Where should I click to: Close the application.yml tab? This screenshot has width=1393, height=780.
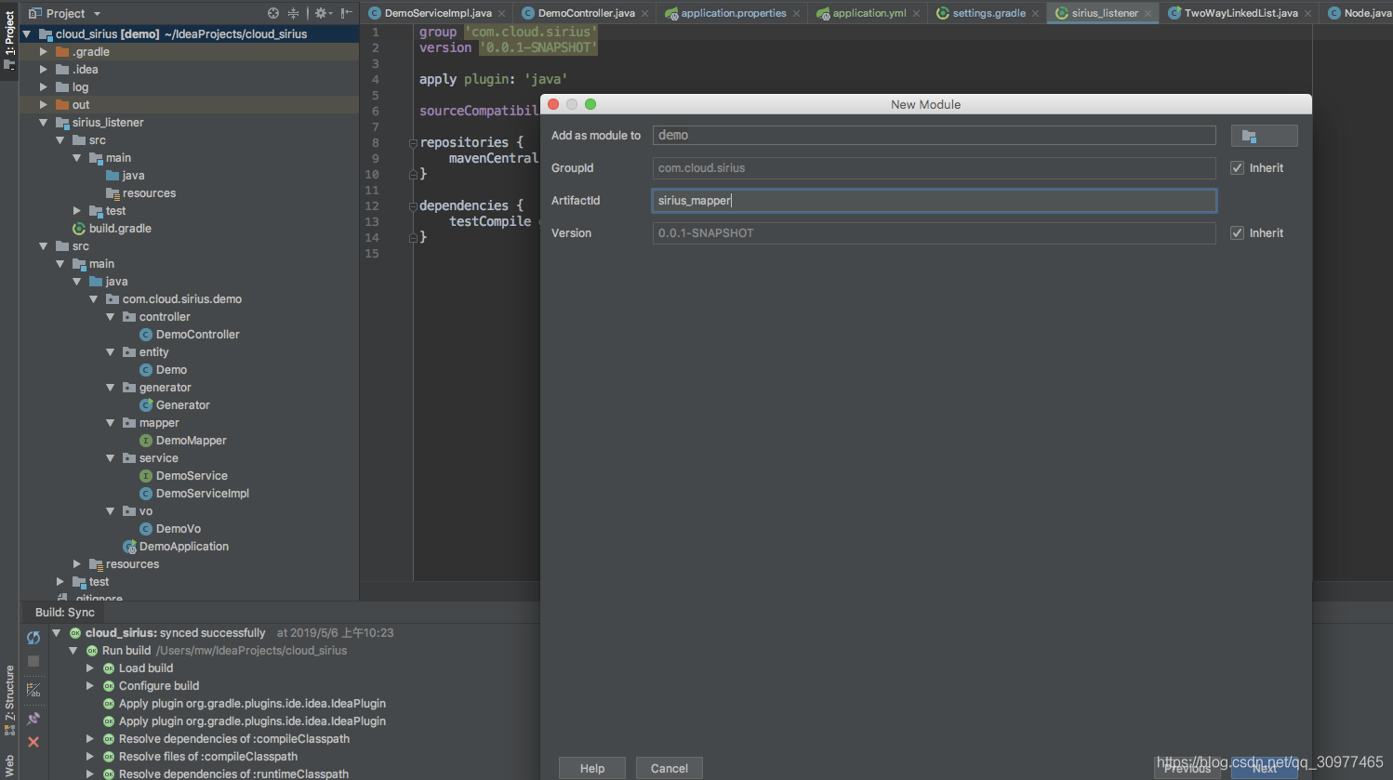[x=916, y=14]
